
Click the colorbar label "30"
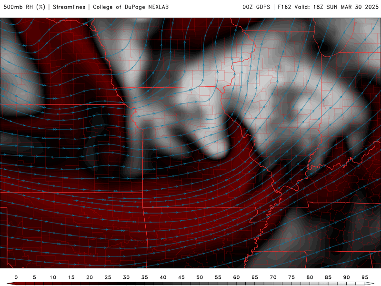(126, 277)
